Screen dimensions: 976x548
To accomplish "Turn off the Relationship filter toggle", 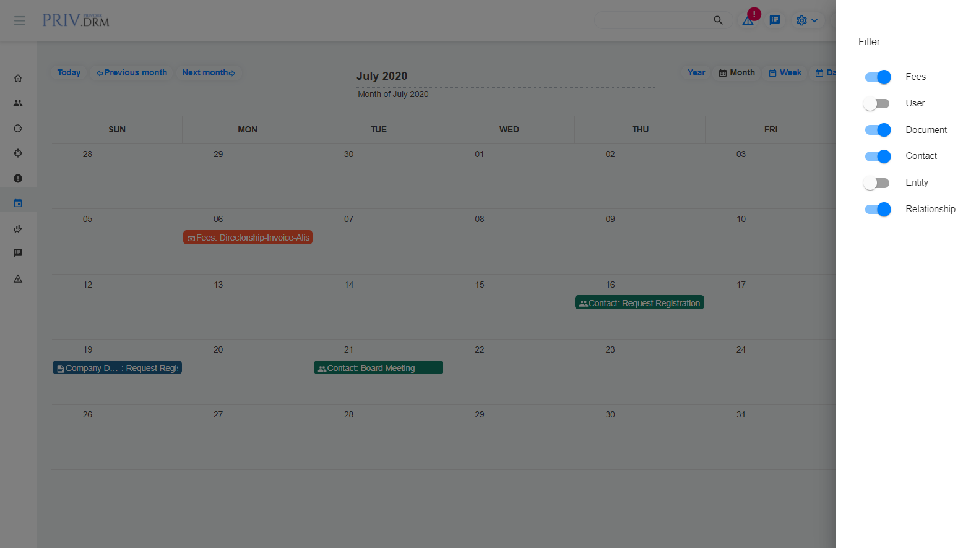I will coord(877,210).
